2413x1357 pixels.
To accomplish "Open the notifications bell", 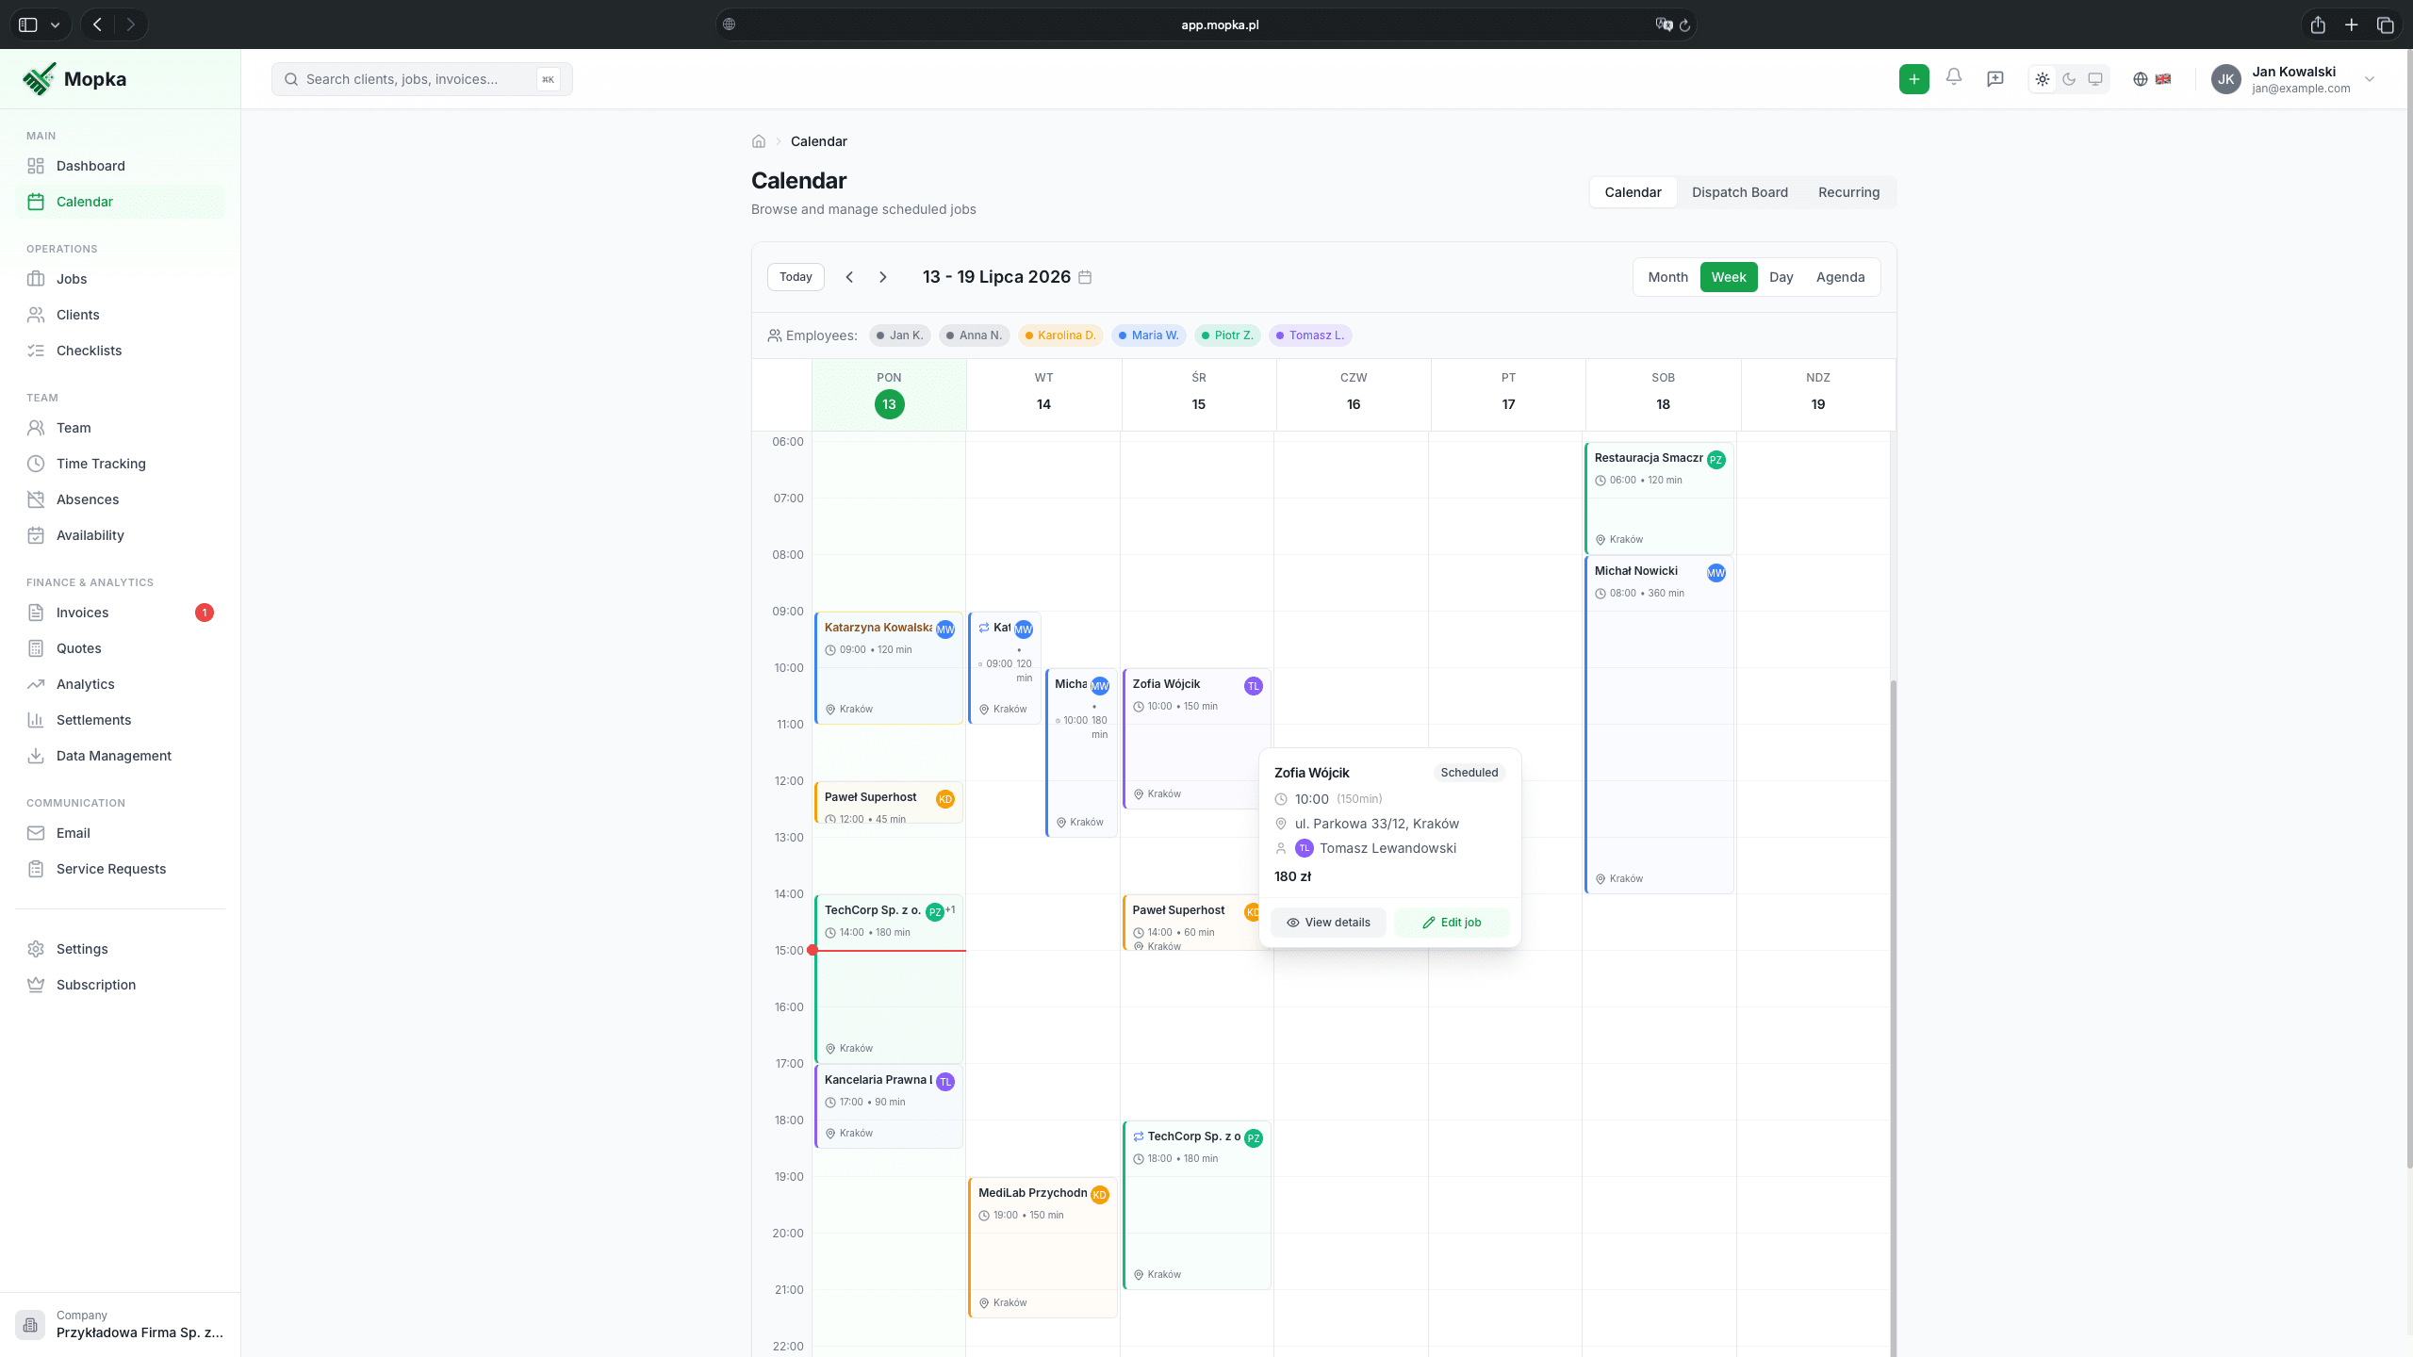I will (1954, 78).
